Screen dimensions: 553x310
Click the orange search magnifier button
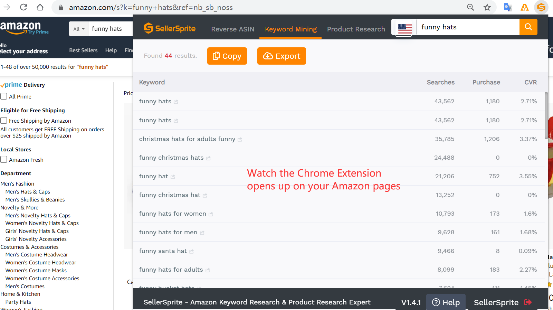coord(528,27)
